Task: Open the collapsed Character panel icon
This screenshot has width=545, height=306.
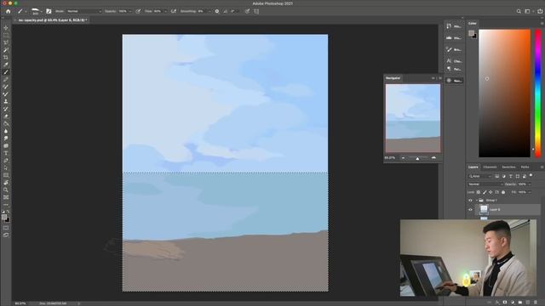Action: [449, 60]
